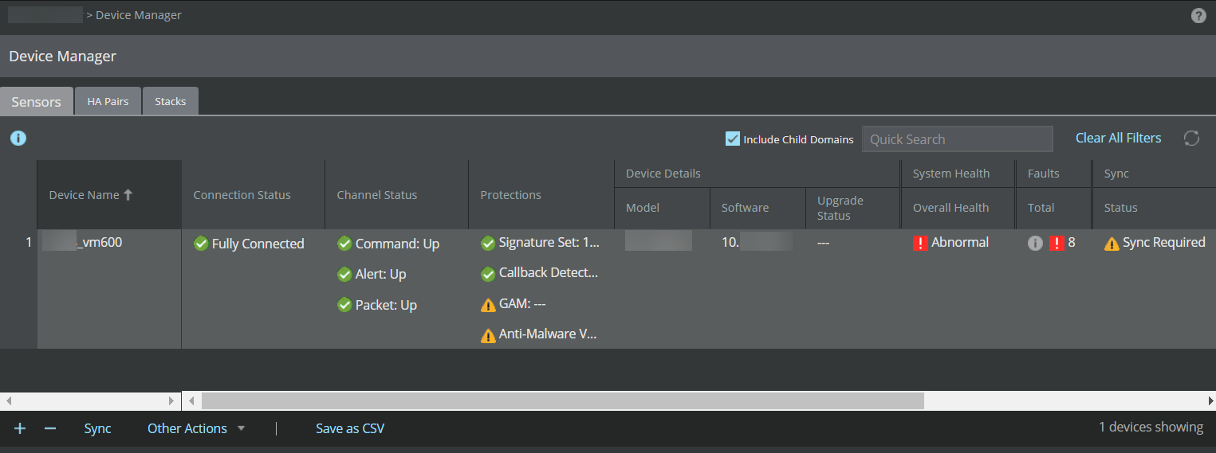Click inside the Quick Search field
The image size is (1216, 453).
click(958, 139)
